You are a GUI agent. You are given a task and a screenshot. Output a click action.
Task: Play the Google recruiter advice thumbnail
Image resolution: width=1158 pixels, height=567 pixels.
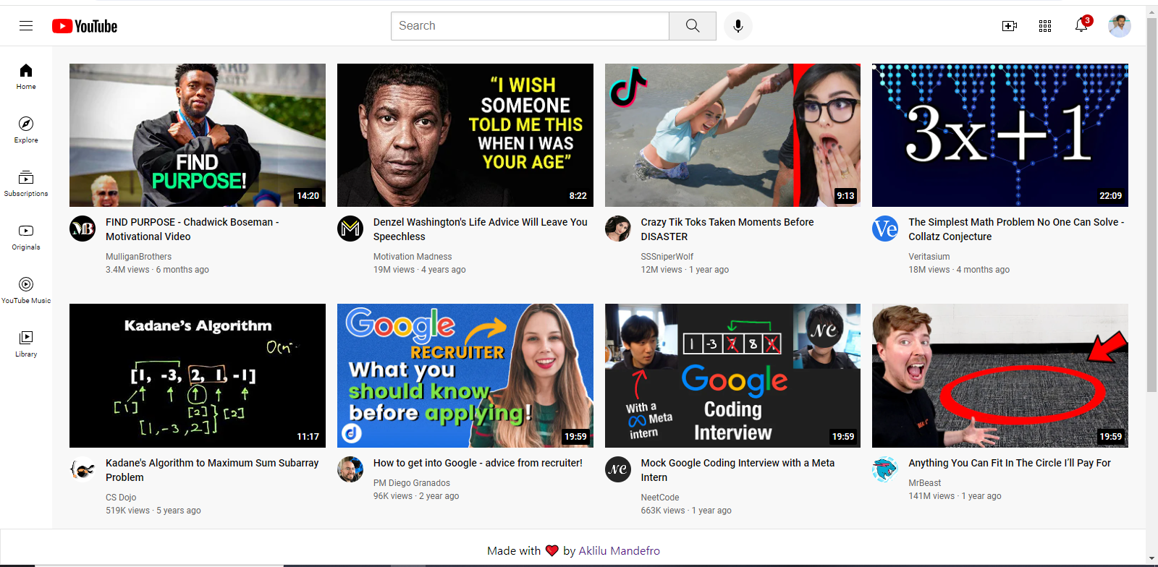[465, 375]
